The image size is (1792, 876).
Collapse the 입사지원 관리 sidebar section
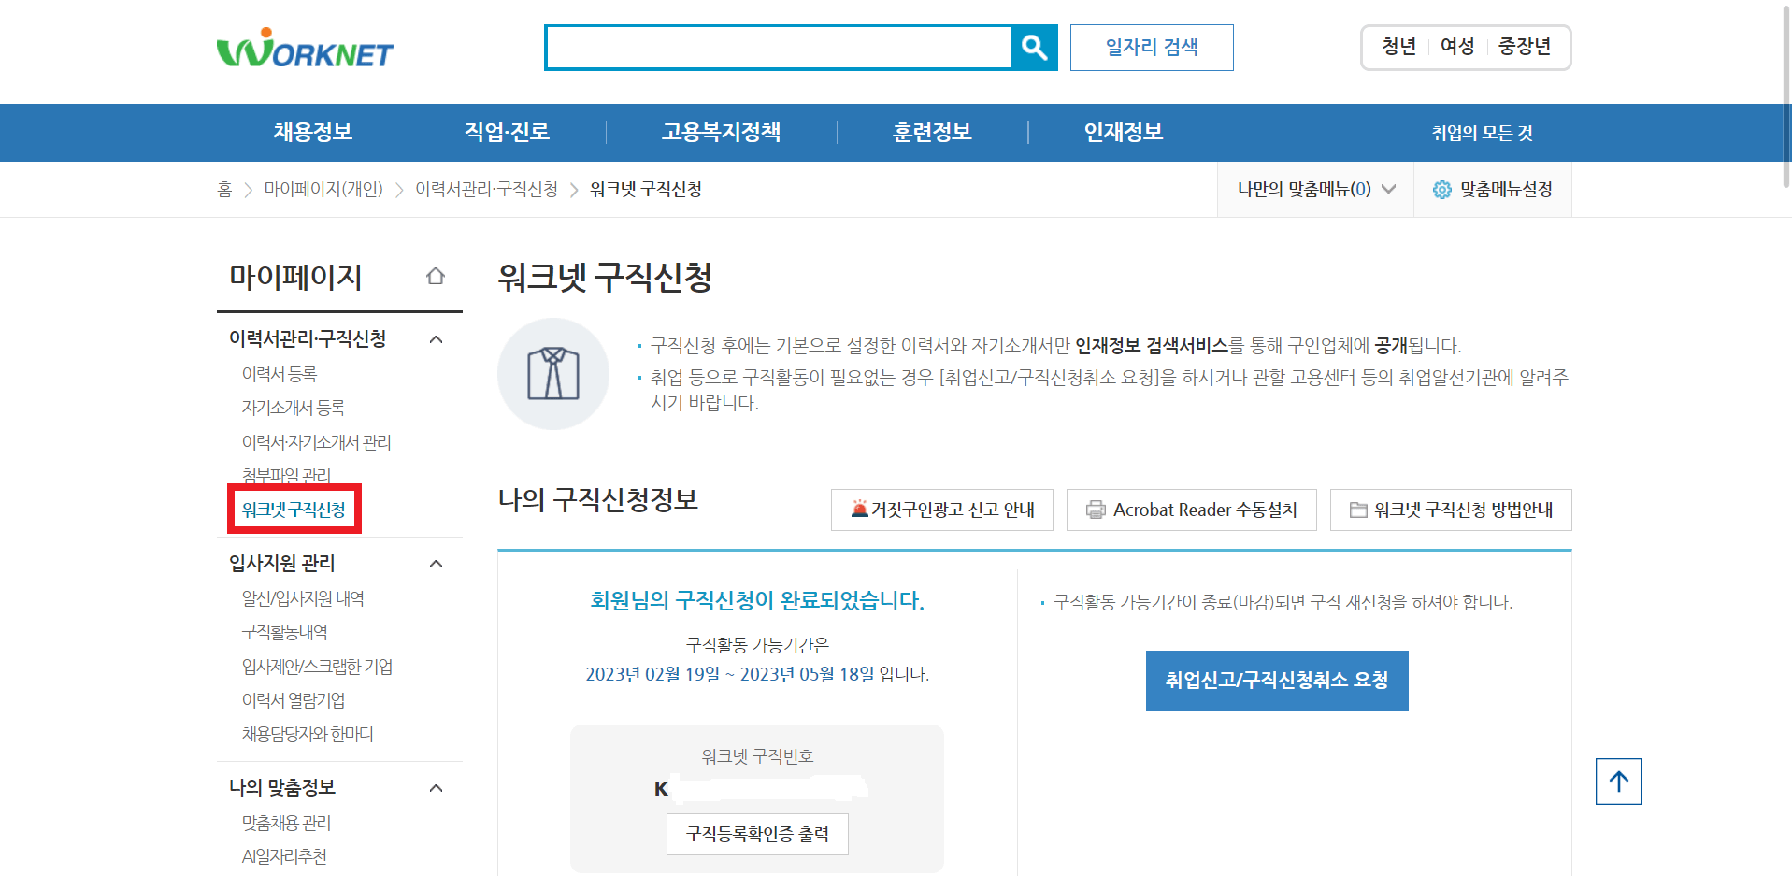click(436, 564)
